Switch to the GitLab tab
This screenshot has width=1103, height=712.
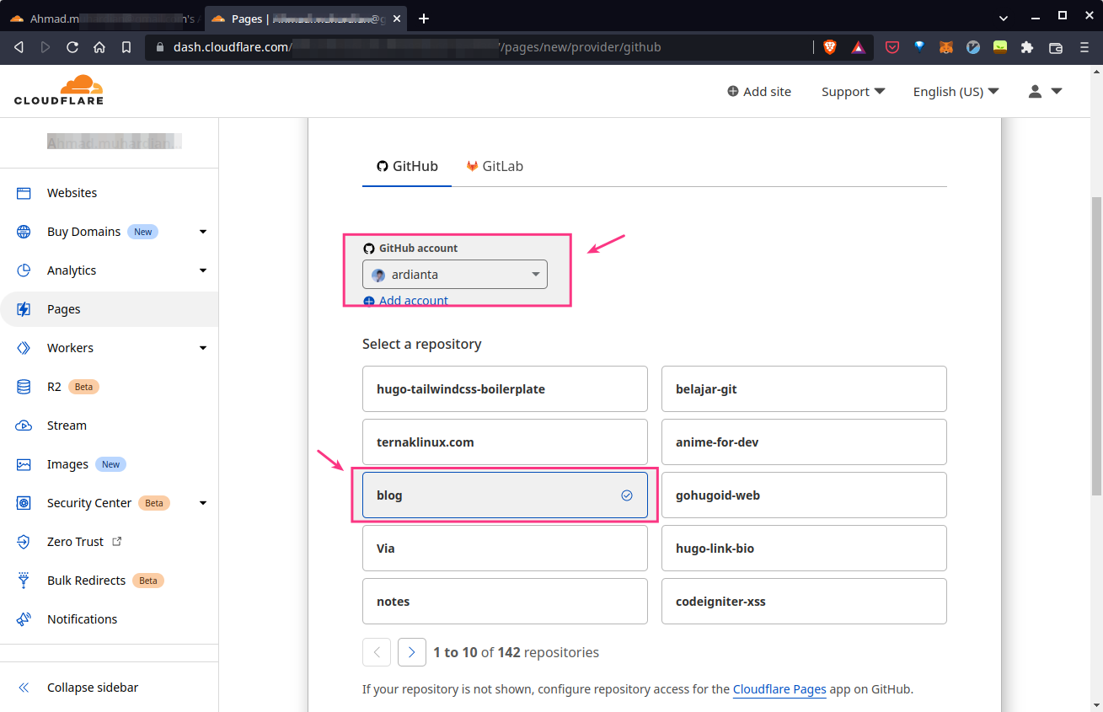[x=495, y=166]
